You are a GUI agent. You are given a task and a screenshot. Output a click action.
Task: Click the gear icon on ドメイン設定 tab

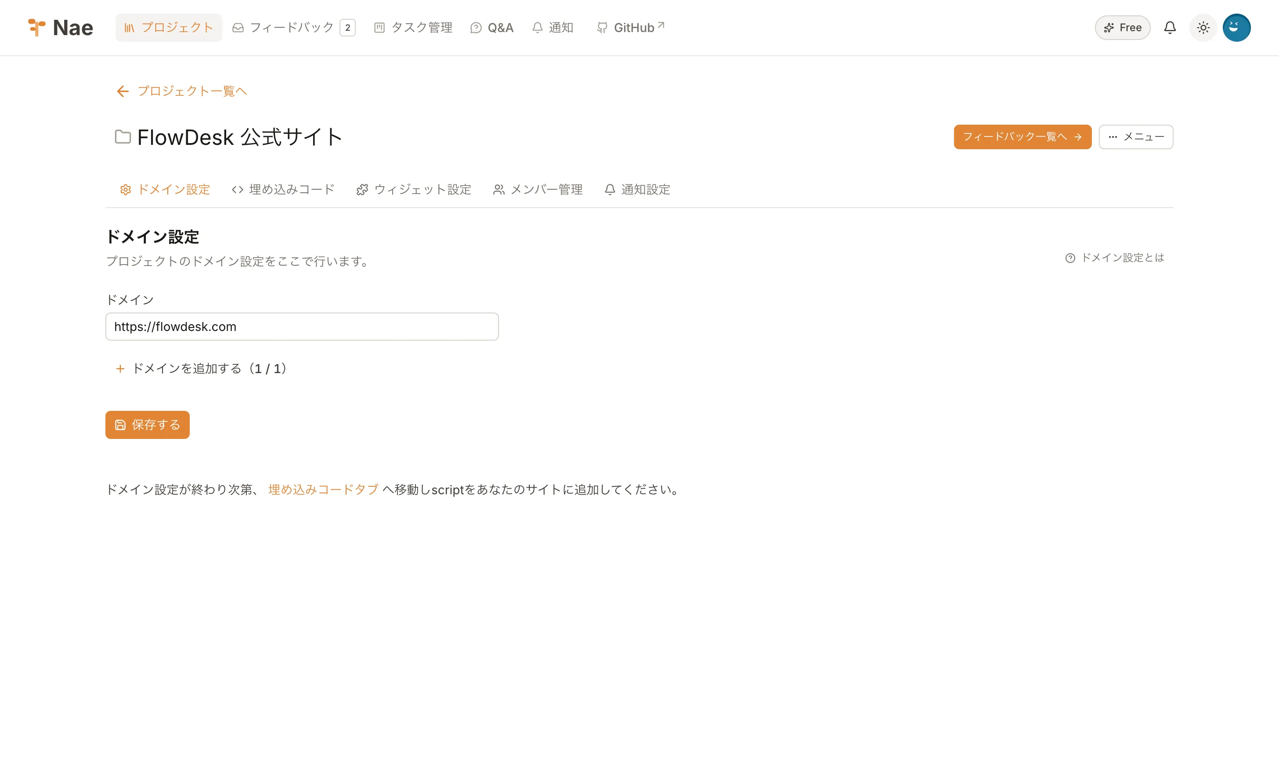click(x=125, y=190)
